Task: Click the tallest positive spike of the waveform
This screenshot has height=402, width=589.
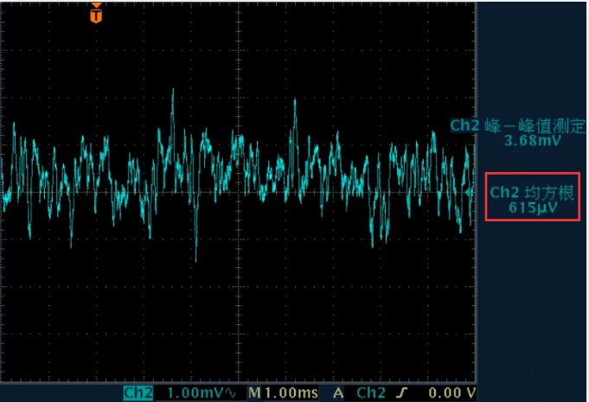Action: pos(173,90)
